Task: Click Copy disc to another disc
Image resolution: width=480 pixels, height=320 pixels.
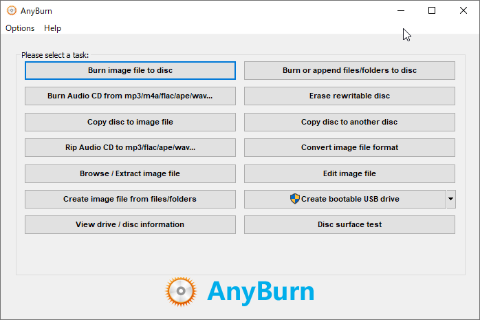Action: pyautogui.click(x=349, y=122)
